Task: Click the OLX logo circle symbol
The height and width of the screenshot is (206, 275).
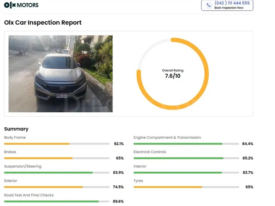Action: click(x=8, y=5)
